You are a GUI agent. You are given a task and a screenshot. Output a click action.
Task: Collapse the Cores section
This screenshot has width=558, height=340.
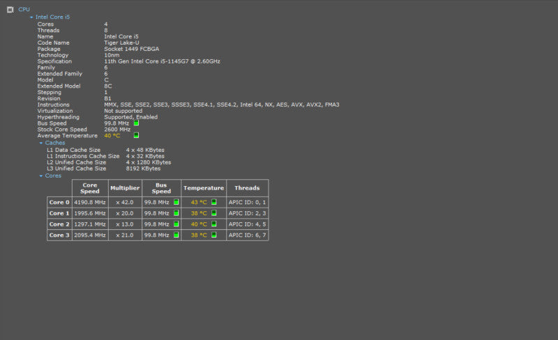(41, 176)
